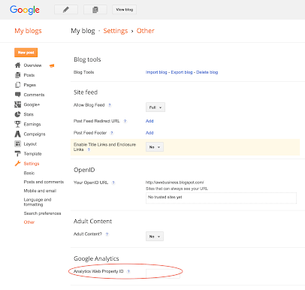The width and height of the screenshot is (305, 290).
Task: Click Delete blog link
Action: tap(207, 72)
